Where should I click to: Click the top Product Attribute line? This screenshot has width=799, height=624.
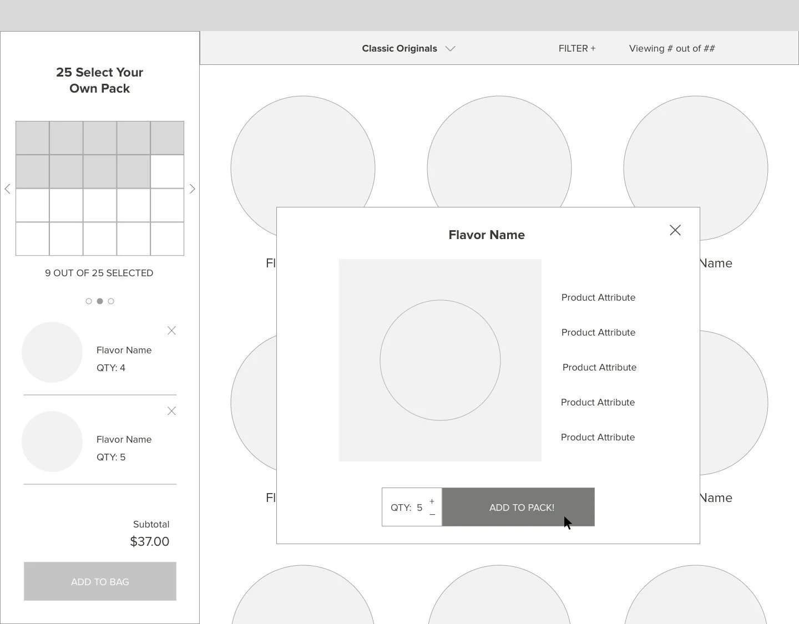[x=598, y=297]
